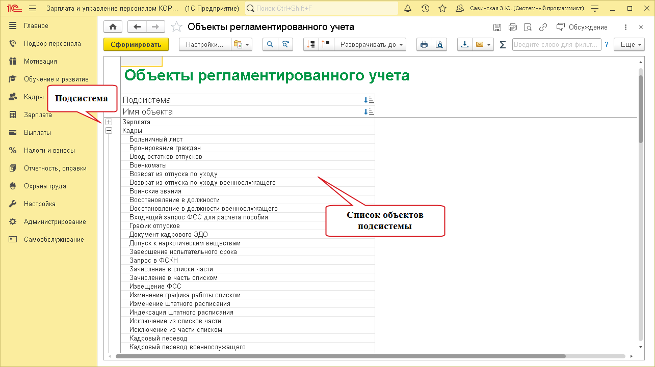Open print preview icon
This screenshot has width=655, height=367.
click(439, 45)
